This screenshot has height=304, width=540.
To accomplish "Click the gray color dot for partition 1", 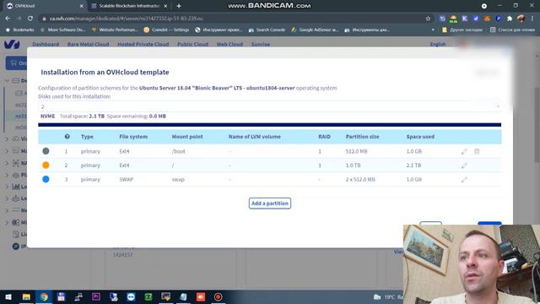I will pos(46,151).
